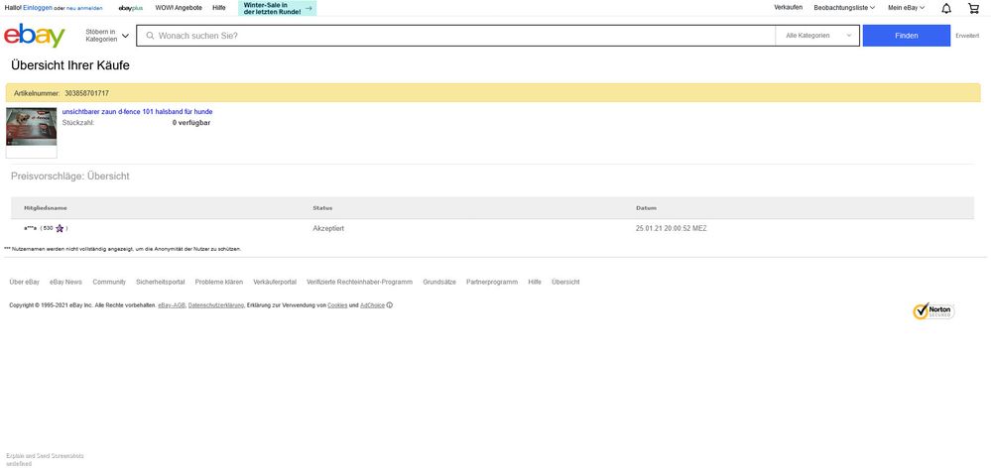Expand Stöbern in Kategorien dropdown
This screenshot has width=991, height=473.
[107, 36]
